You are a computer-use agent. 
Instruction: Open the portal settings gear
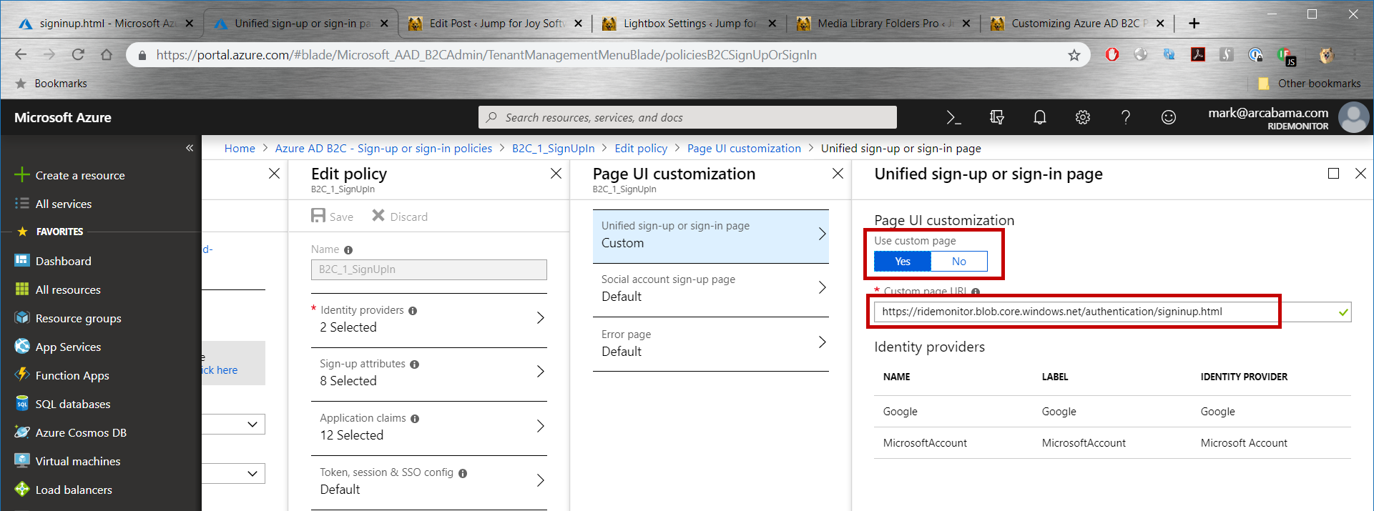click(1083, 117)
